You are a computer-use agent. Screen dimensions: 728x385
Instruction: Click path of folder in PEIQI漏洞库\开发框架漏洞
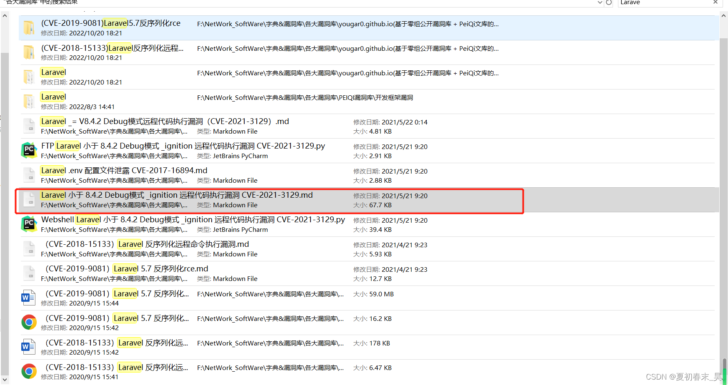pyautogui.click(x=305, y=98)
